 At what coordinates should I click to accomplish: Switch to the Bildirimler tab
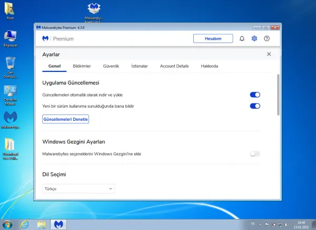tap(82, 66)
